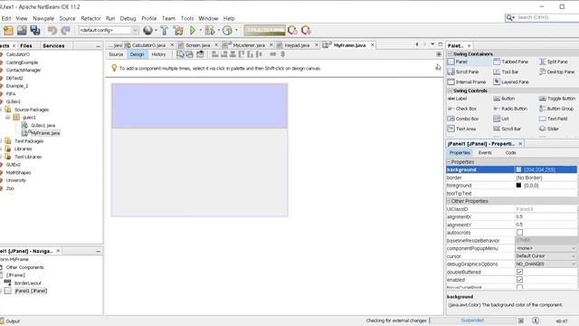579x326 pixels.
Task: Select the Internal Frame palette item
Action: click(x=467, y=81)
